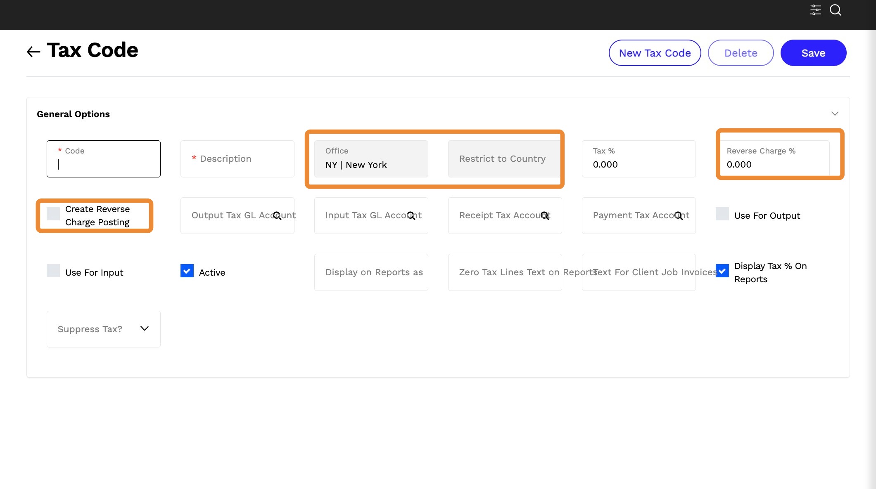Tick the Use For Input checkbox
The image size is (876, 489).
[x=53, y=271]
